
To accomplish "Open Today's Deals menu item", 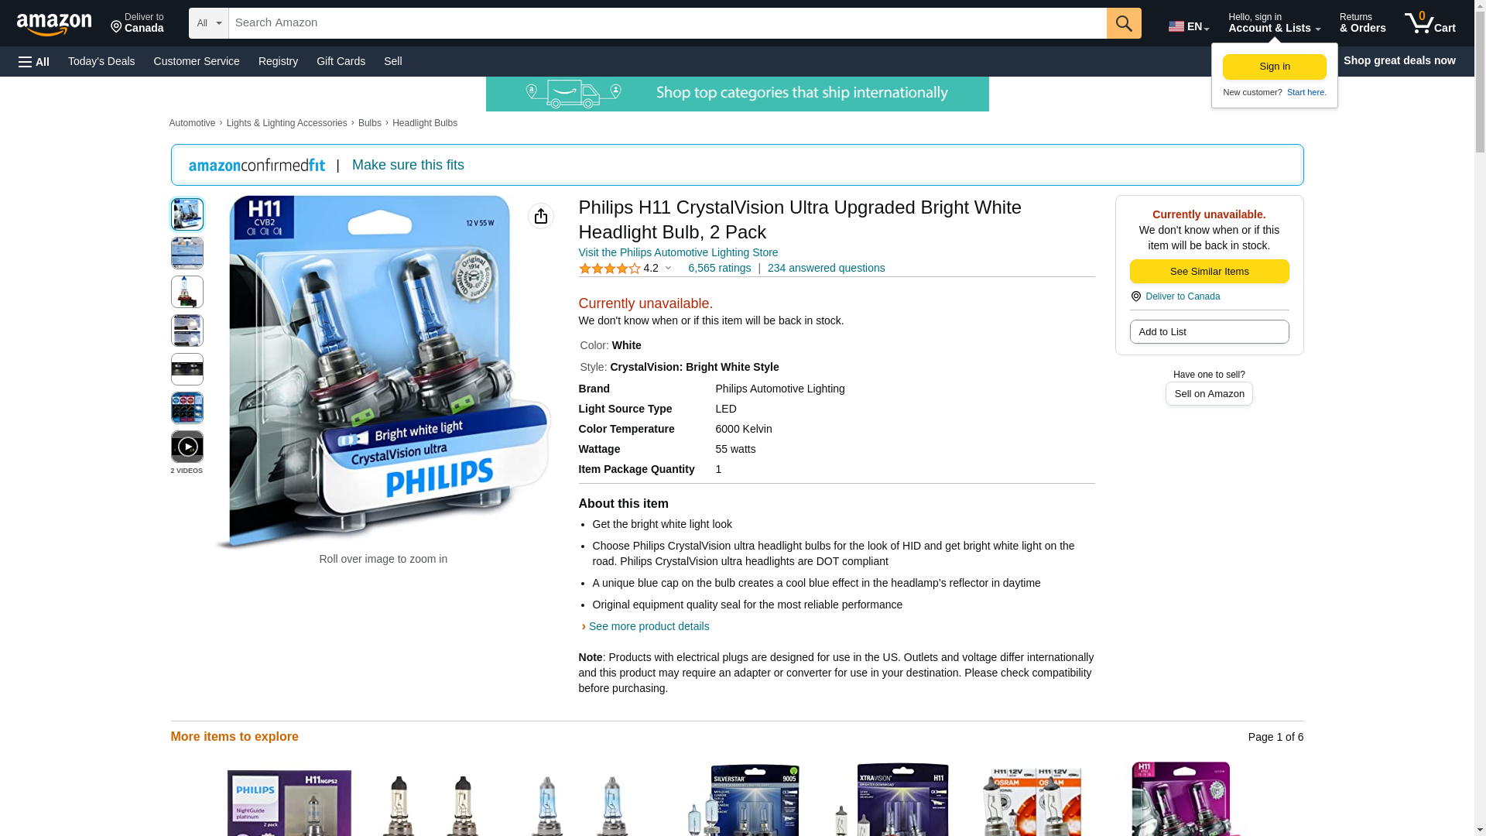I will click(x=101, y=61).
